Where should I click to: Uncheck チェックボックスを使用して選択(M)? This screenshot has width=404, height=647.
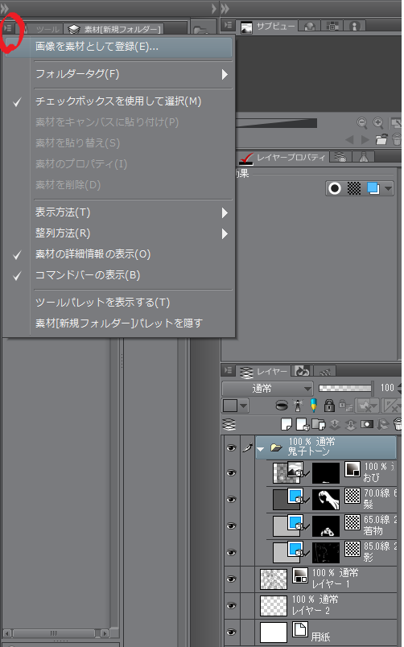[x=119, y=101]
